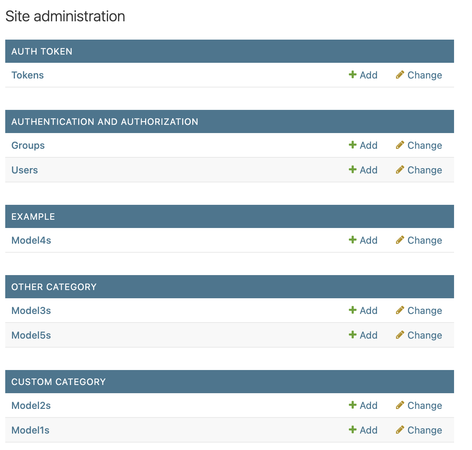This screenshot has height=450, width=472.
Task: Open the Auth Token section header
Action: coord(42,52)
